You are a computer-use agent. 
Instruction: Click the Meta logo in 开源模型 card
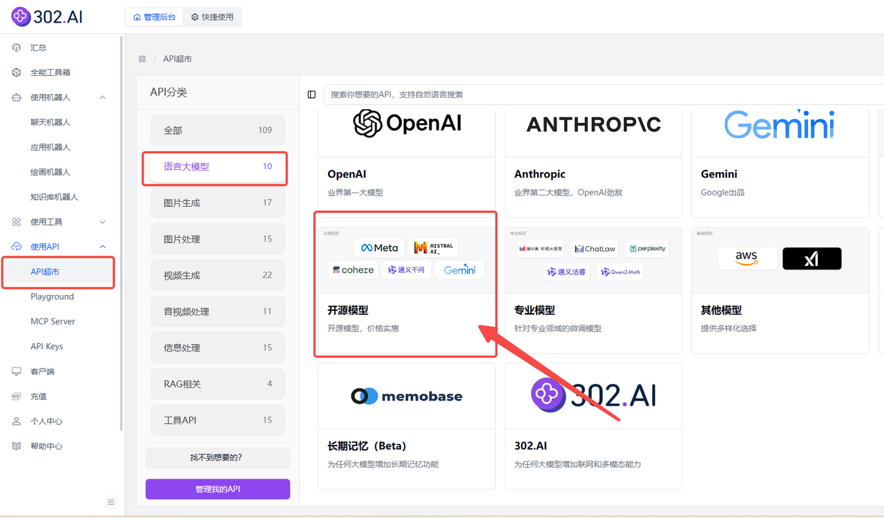click(380, 248)
